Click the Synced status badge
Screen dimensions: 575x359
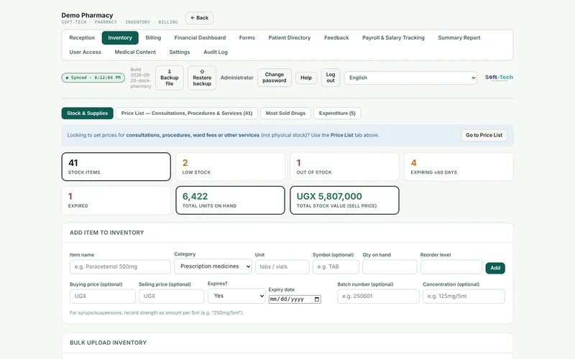click(93, 78)
